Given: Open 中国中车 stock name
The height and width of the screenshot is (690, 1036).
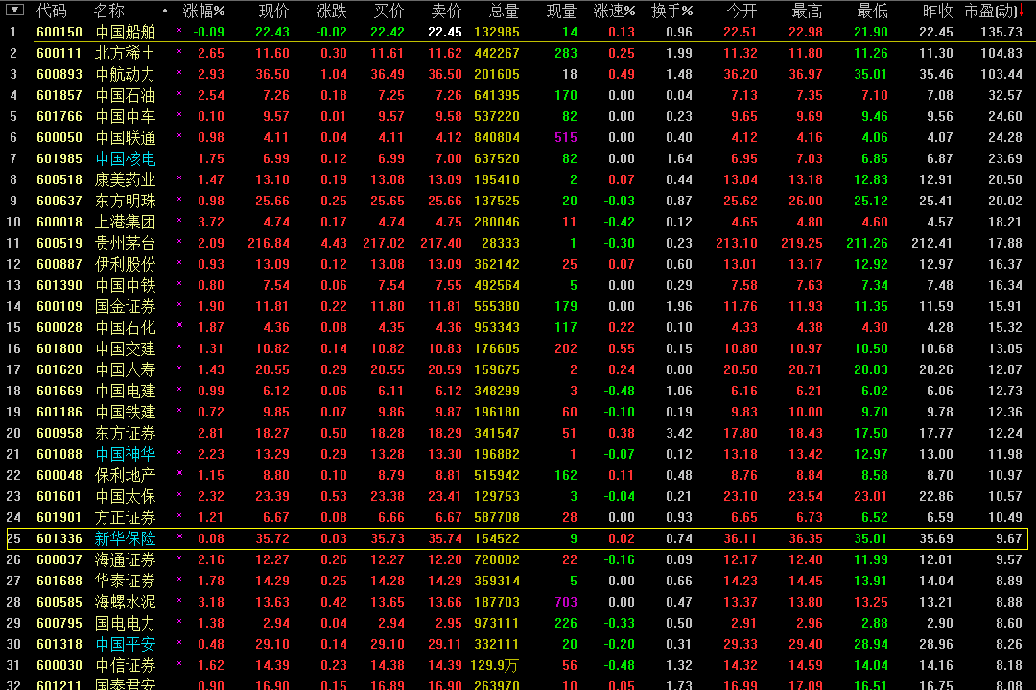Looking at the screenshot, I should click(126, 116).
